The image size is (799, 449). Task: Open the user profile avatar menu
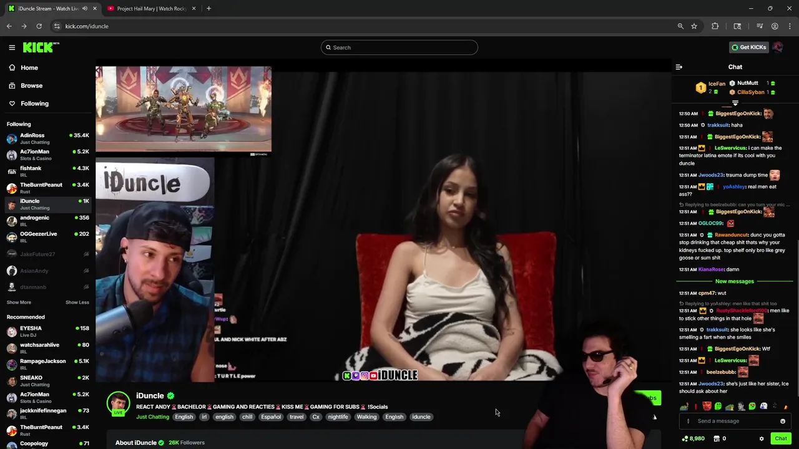[x=778, y=47]
